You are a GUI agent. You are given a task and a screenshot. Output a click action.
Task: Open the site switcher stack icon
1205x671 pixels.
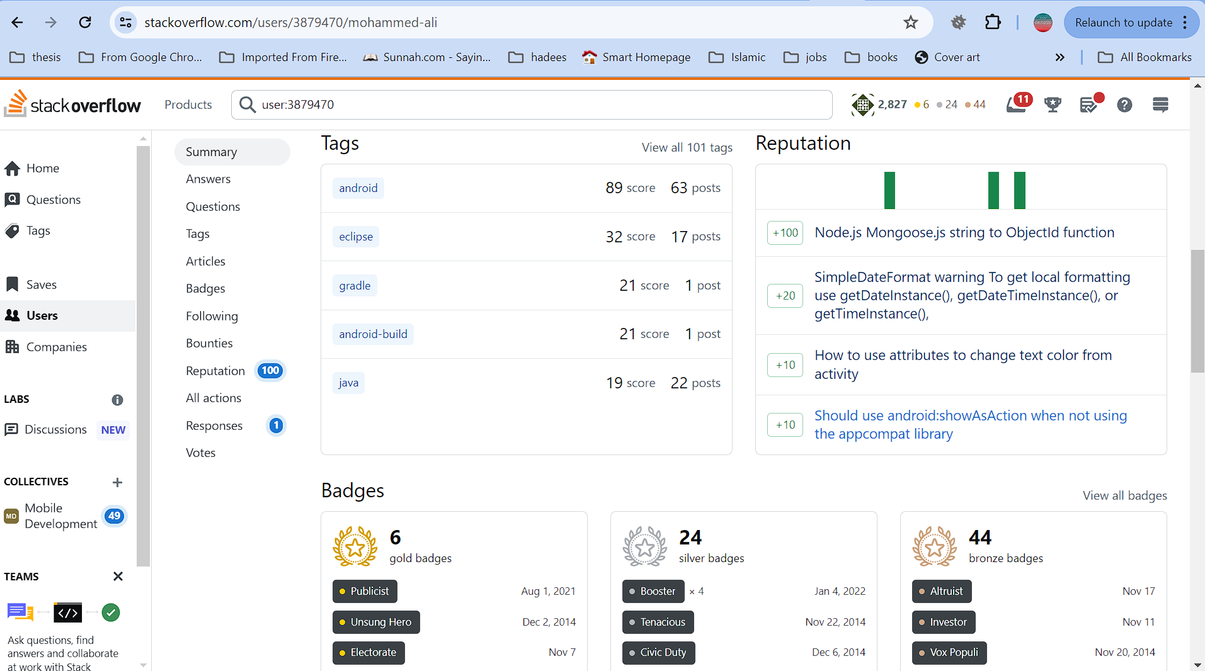[x=1160, y=104]
